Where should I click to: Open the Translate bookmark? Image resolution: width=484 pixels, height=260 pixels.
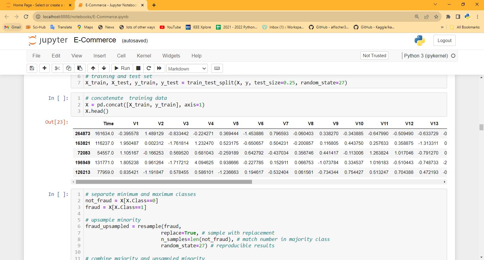pyautogui.click(x=61, y=27)
